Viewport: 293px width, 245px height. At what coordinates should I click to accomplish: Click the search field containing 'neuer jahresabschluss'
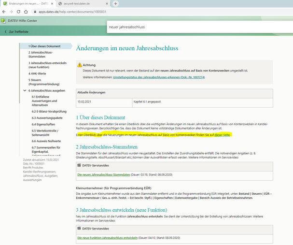(x=193, y=28)
